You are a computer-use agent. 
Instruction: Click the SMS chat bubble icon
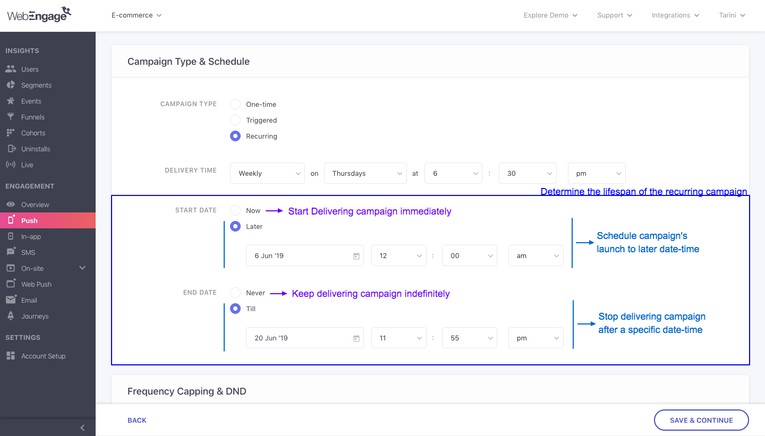11,252
